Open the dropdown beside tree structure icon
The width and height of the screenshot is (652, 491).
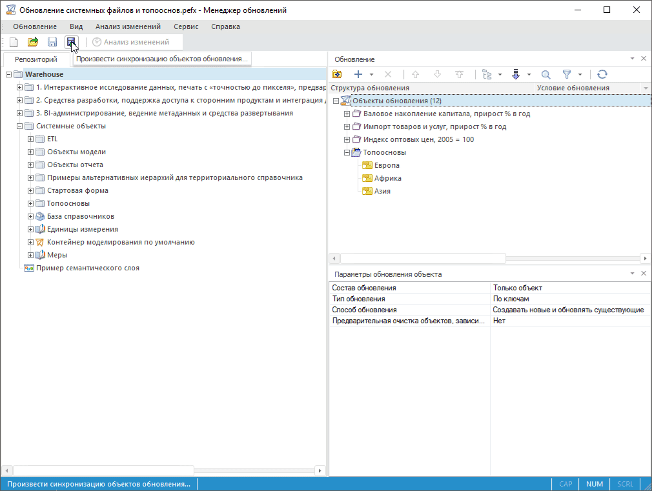pyautogui.click(x=500, y=75)
